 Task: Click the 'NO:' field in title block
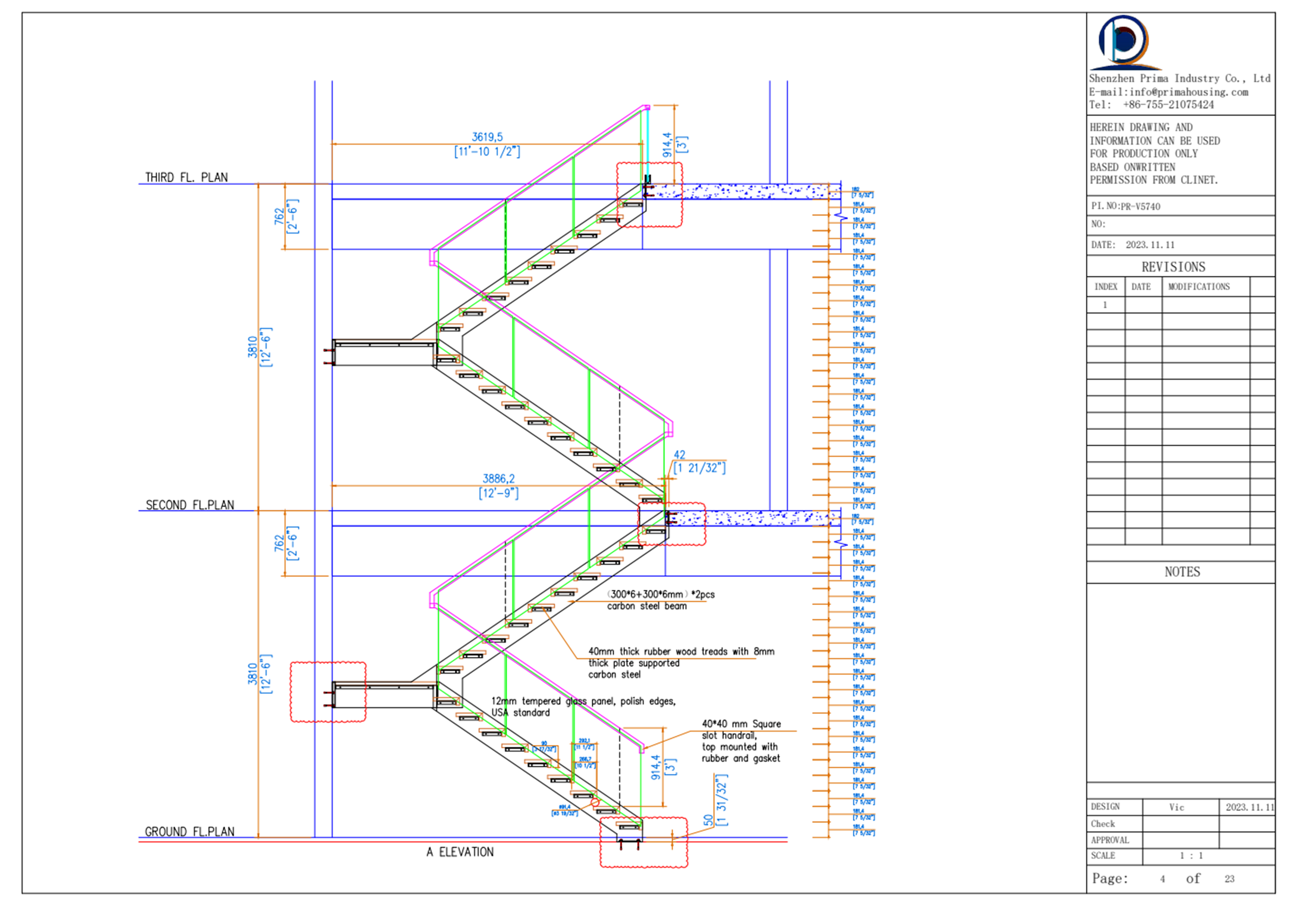point(1181,225)
